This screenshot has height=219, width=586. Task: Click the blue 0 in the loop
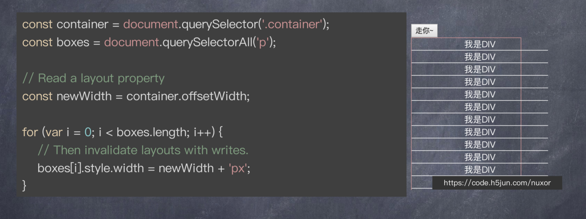click(x=88, y=132)
